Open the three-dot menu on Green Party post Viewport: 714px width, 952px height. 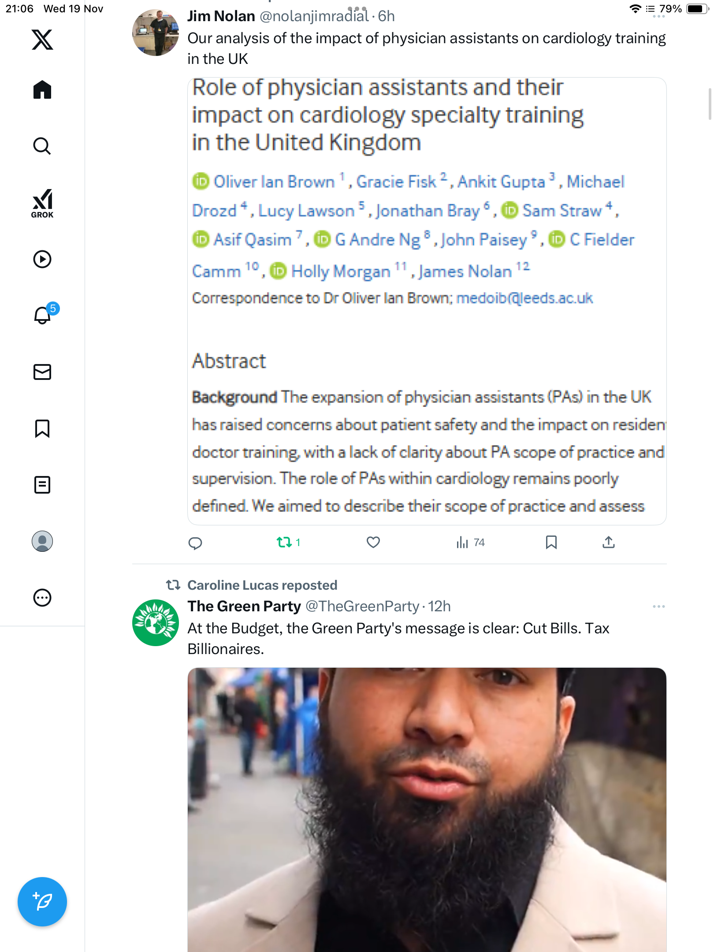(x=658, y=606)
